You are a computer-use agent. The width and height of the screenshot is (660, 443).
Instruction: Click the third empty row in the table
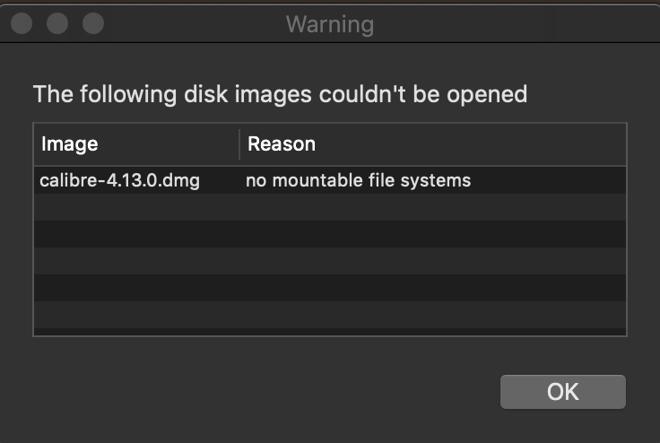[x=330, y=261]
